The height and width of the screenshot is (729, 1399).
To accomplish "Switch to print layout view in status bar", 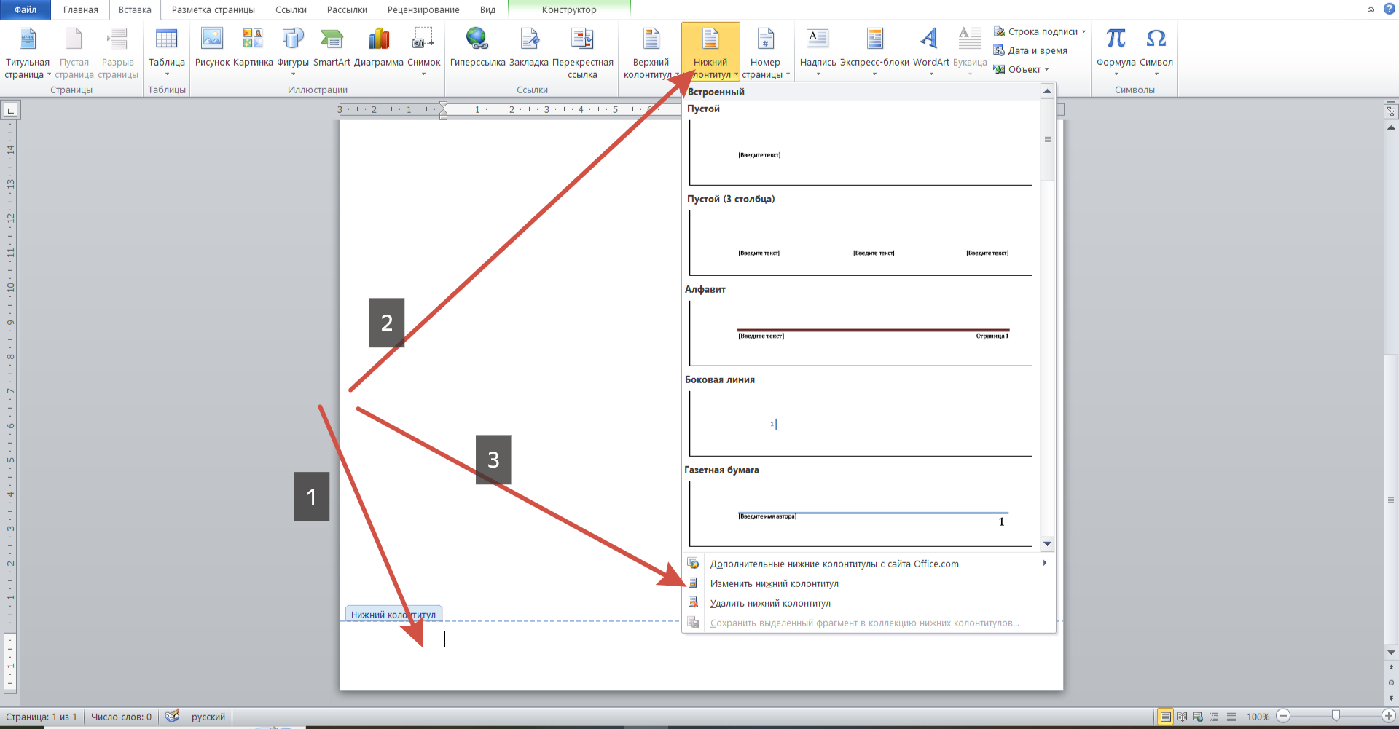I will point(1165,717).
